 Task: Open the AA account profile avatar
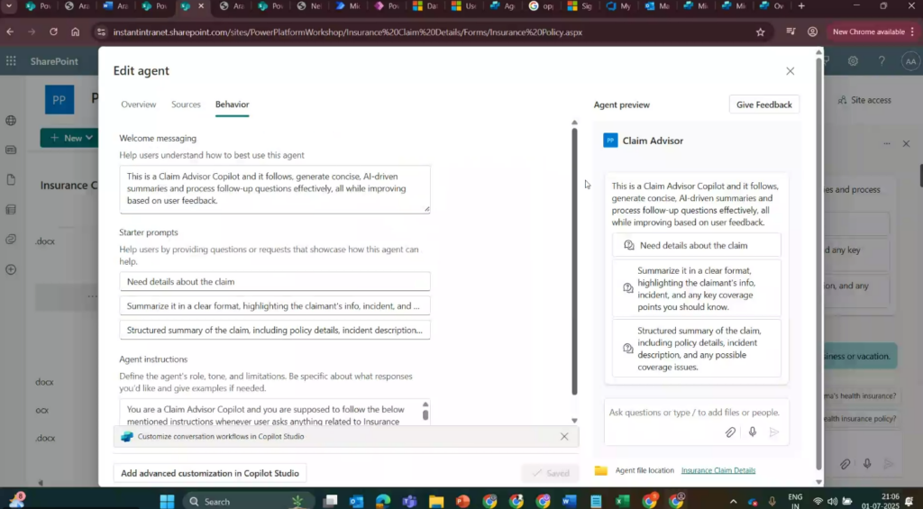click(910, 61)
